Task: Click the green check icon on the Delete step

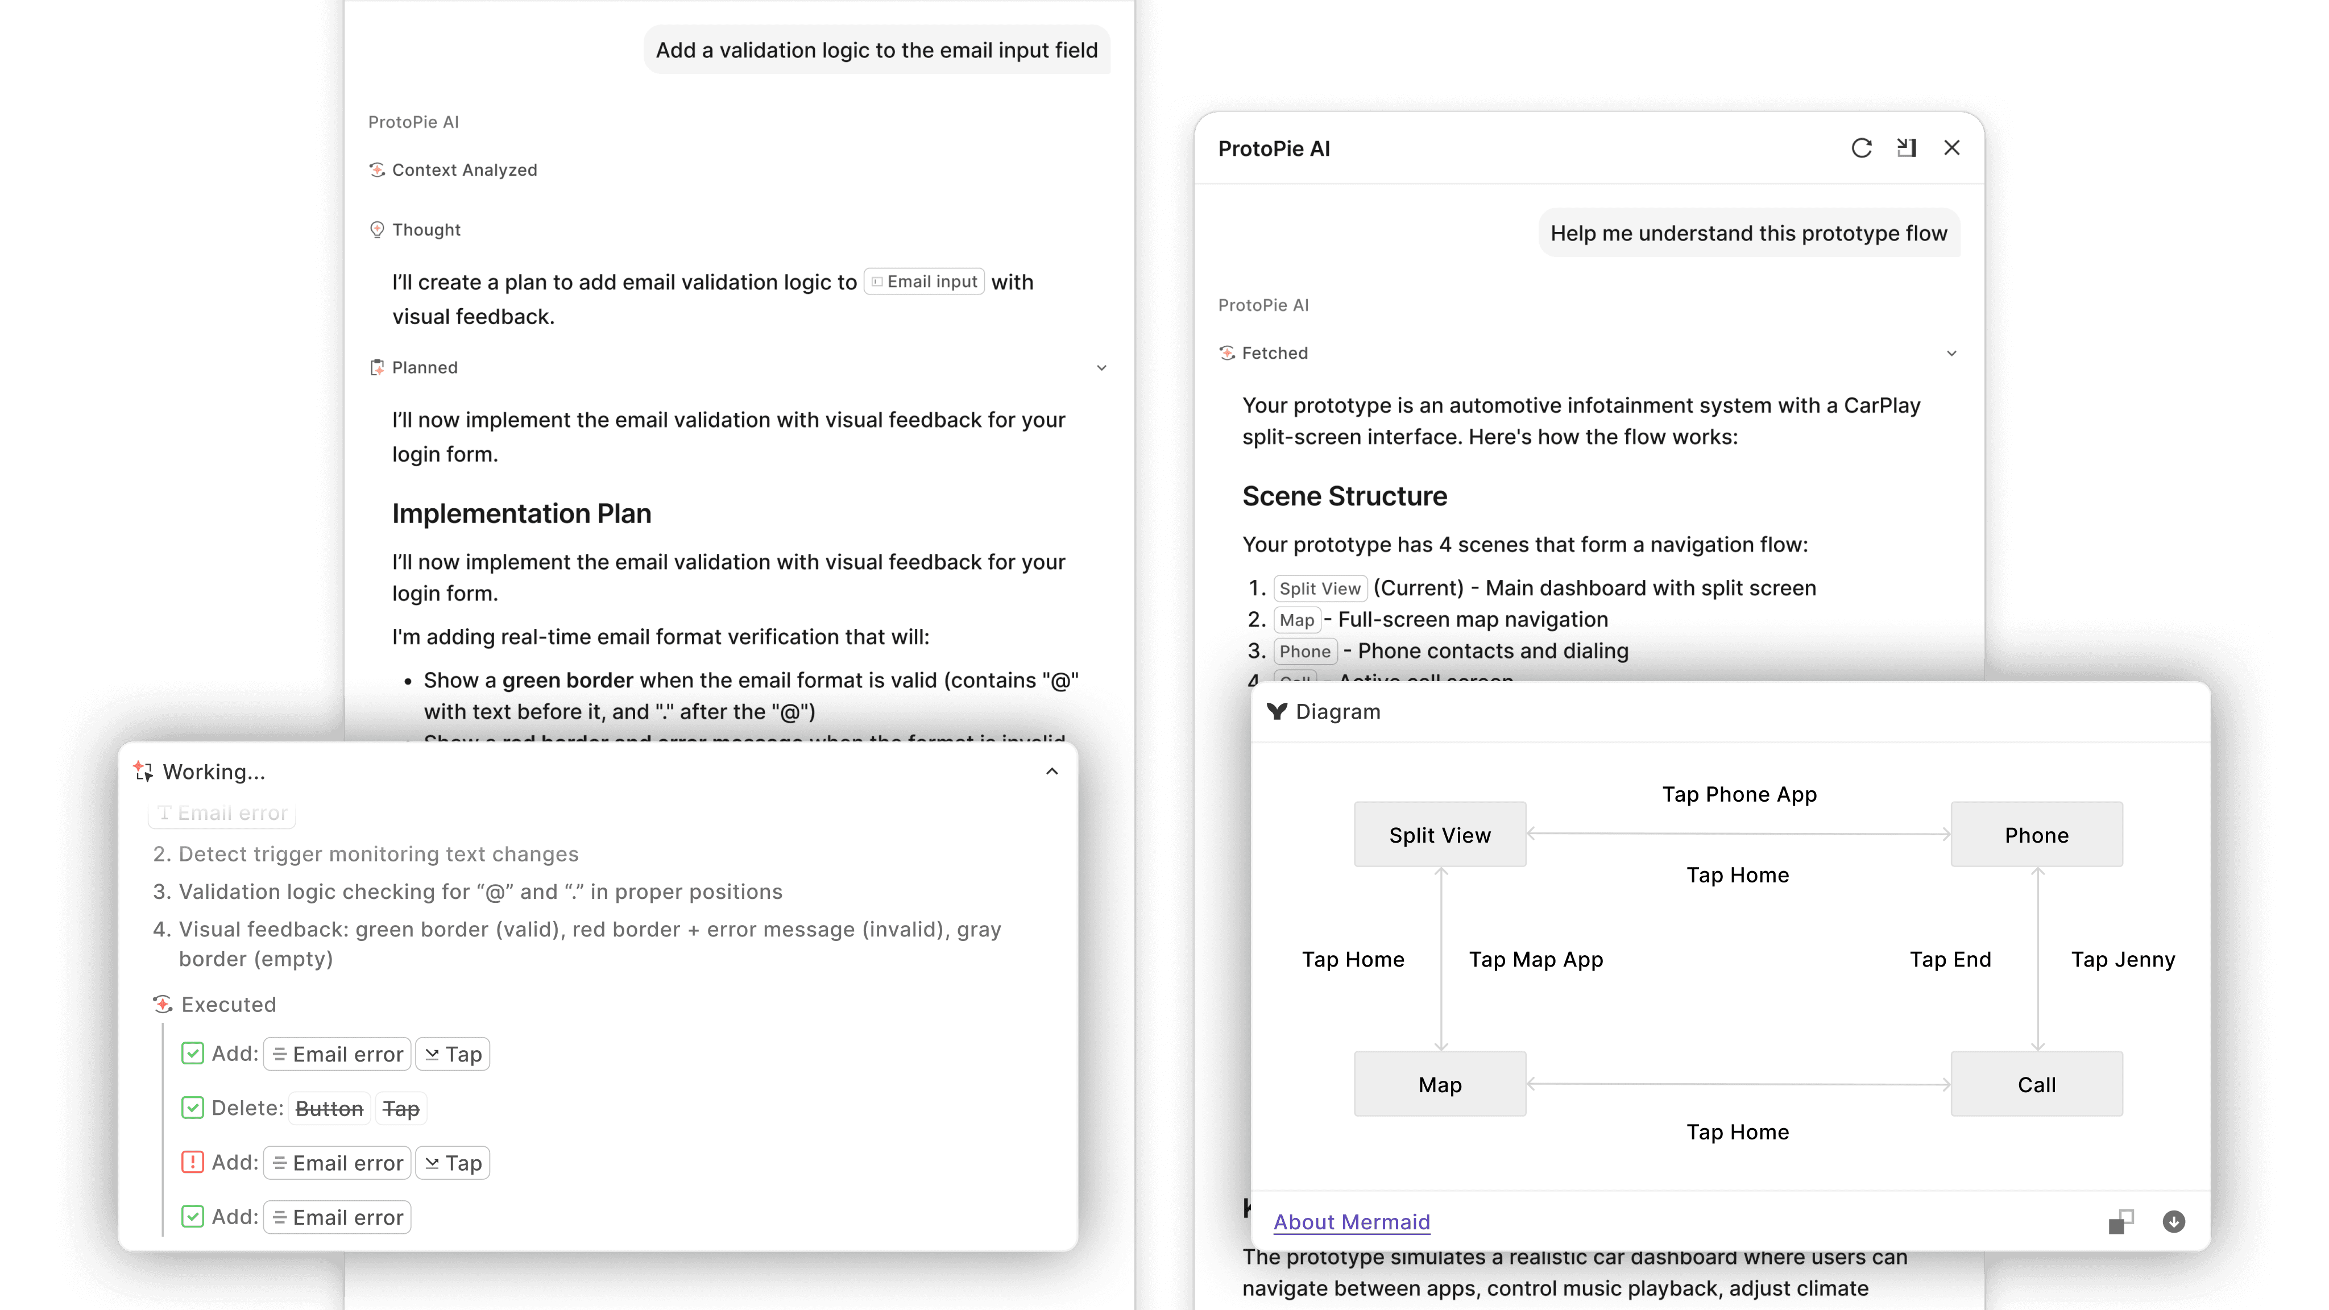Action: 193,1108
